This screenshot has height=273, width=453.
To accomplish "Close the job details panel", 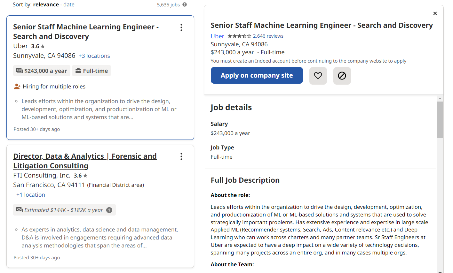I will click(435, 13).
